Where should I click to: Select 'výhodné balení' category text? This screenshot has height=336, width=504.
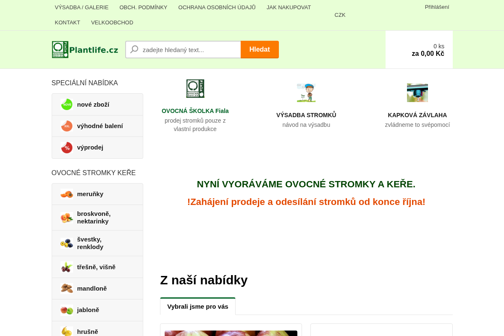[100, 126]
